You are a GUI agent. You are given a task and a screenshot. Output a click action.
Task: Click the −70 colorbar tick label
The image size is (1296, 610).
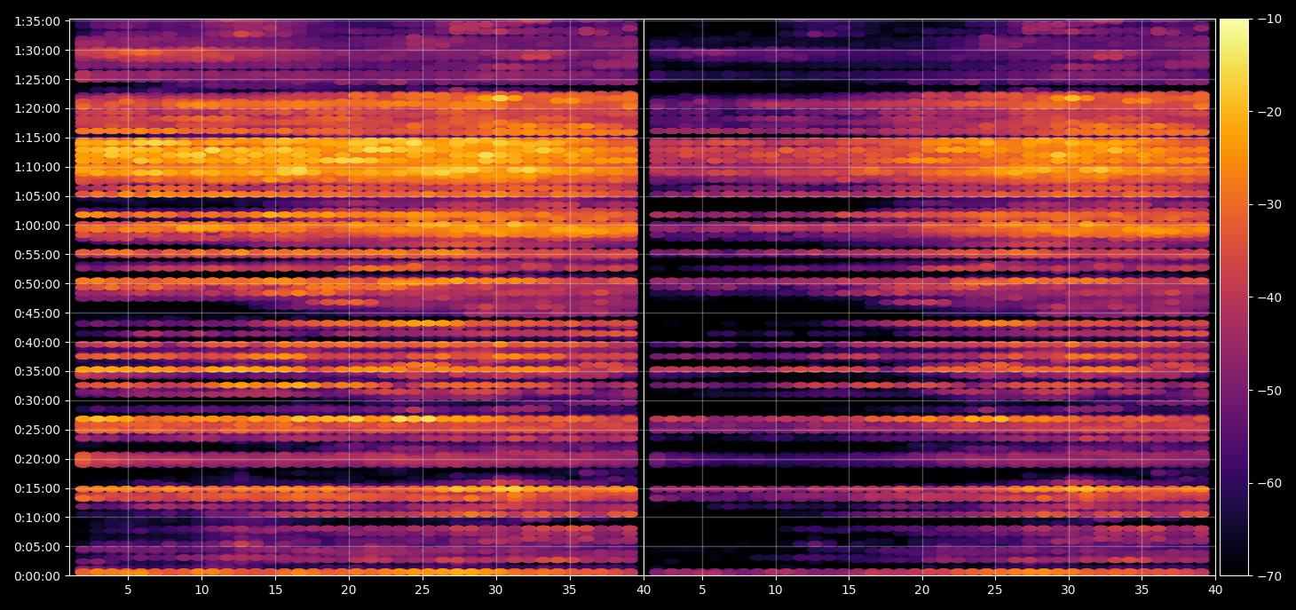click(1268, 576)
